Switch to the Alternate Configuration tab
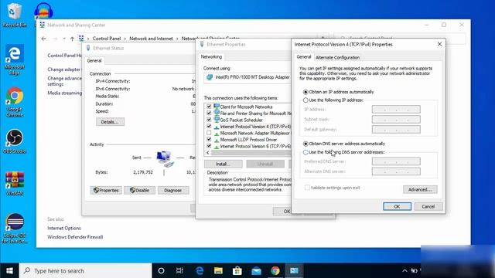Screen dimensions: 495x278 [x=337, y=57]
